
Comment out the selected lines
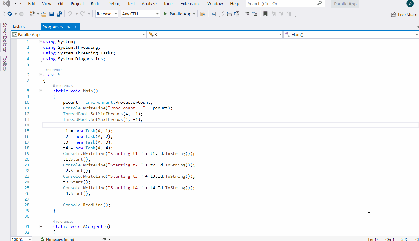(247, 14)
